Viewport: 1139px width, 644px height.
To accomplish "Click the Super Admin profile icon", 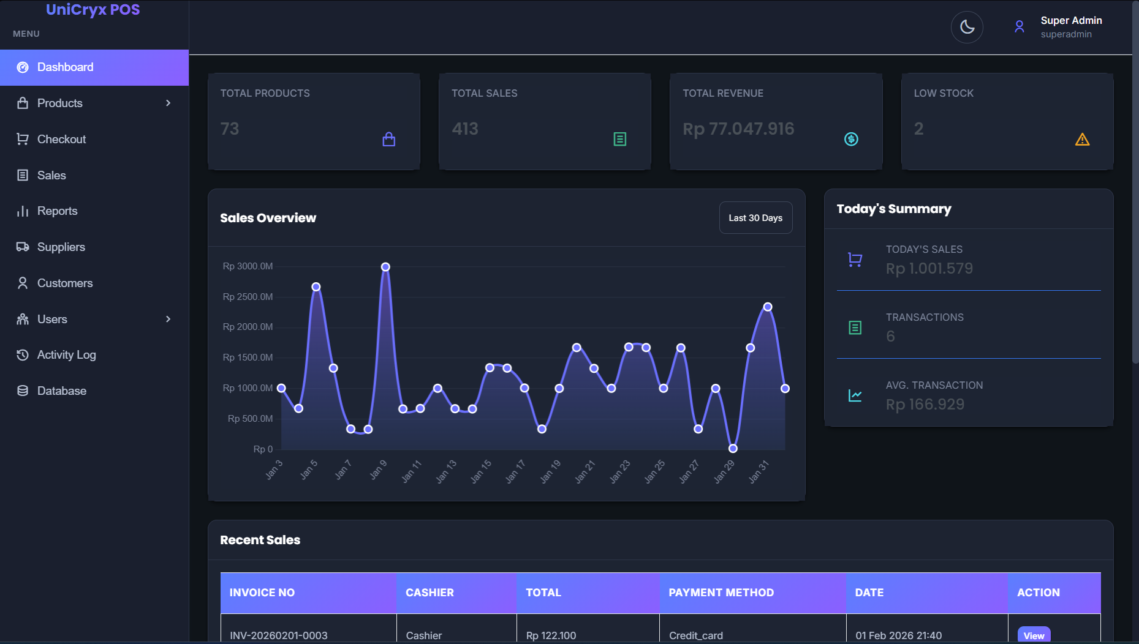I will 1020,26.
